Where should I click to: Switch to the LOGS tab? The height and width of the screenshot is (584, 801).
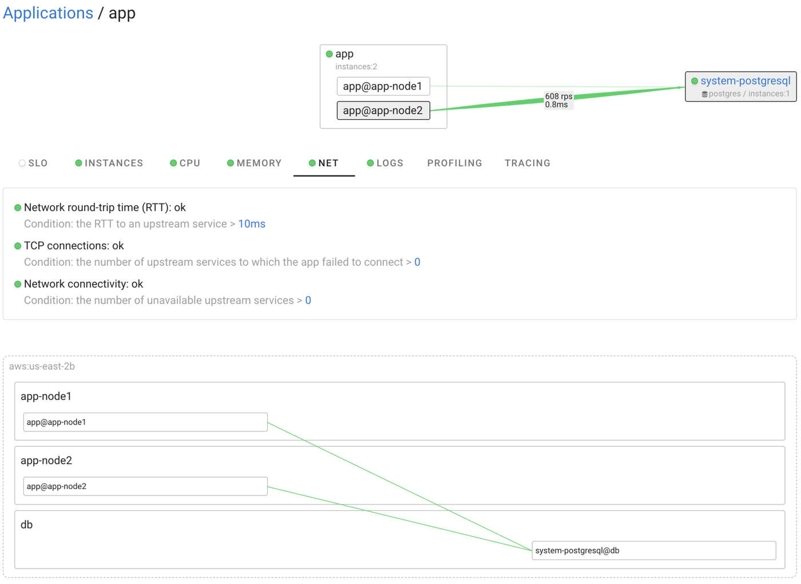point(389,163)
